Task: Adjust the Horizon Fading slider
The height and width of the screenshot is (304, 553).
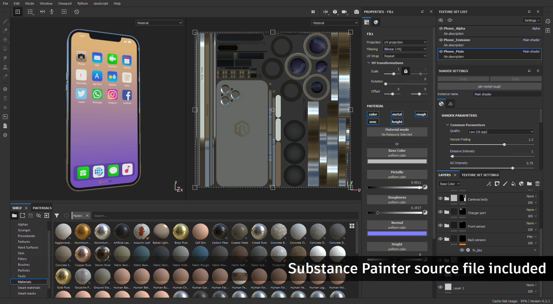Action: tap(492, 145)
